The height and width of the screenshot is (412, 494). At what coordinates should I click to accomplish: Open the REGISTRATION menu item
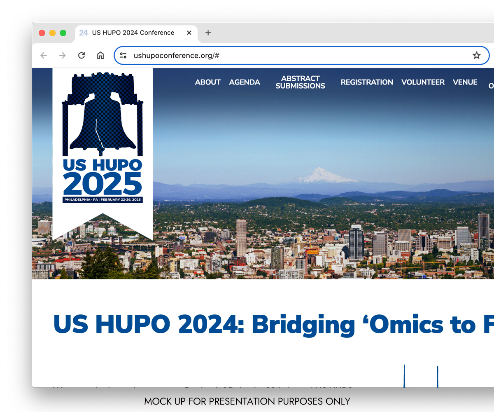367,82
